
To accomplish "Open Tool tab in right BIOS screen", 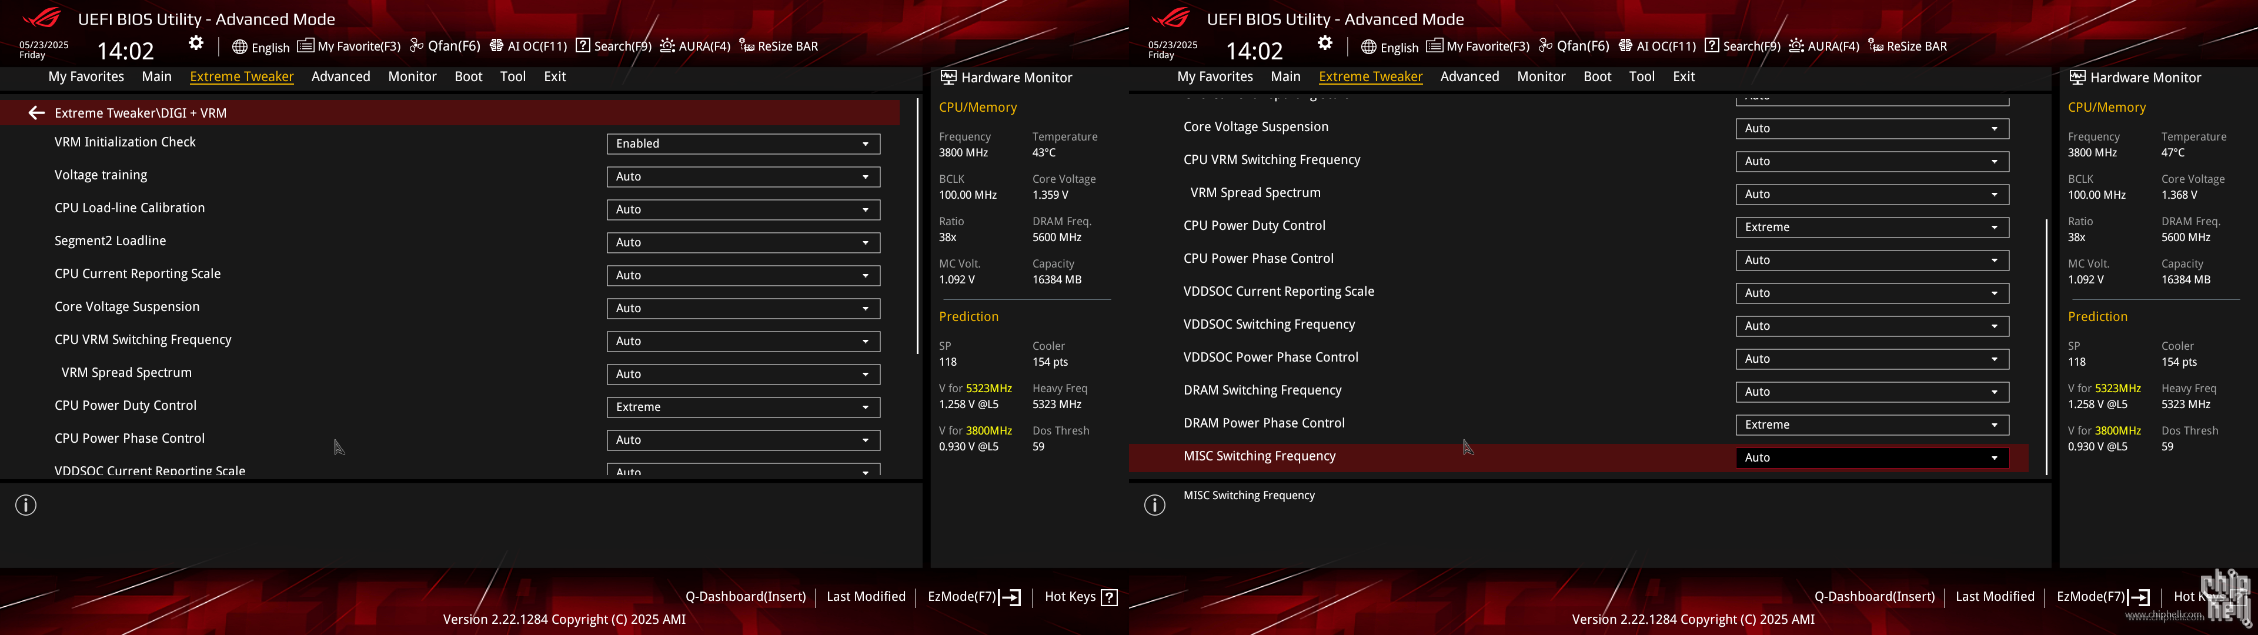I will pos(1642,77).
